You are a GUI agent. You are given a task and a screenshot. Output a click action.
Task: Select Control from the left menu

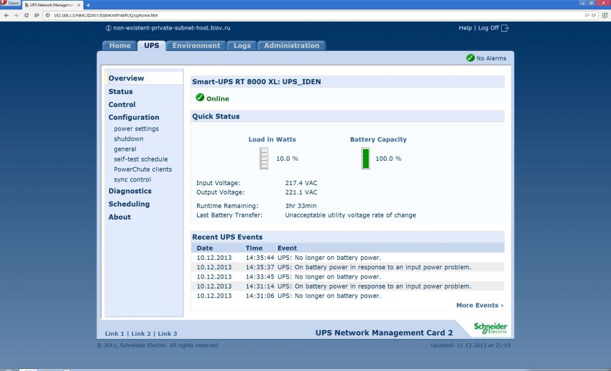pyautogui.click(x=121, y=105)
